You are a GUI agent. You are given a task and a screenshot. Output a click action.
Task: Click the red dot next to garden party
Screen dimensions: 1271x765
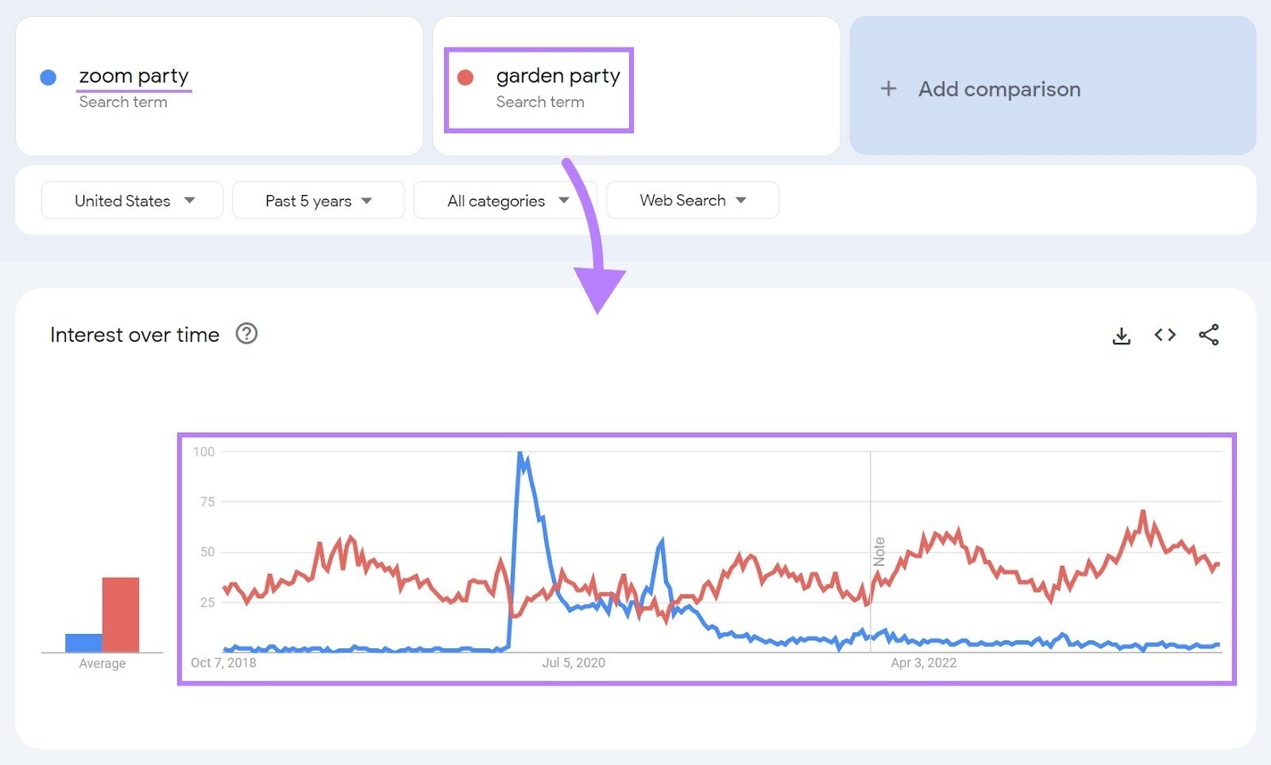467,77
